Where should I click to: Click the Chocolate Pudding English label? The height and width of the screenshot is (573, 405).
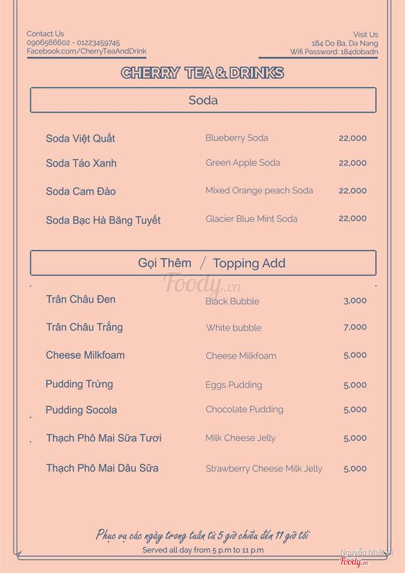(x=245, y=409)
